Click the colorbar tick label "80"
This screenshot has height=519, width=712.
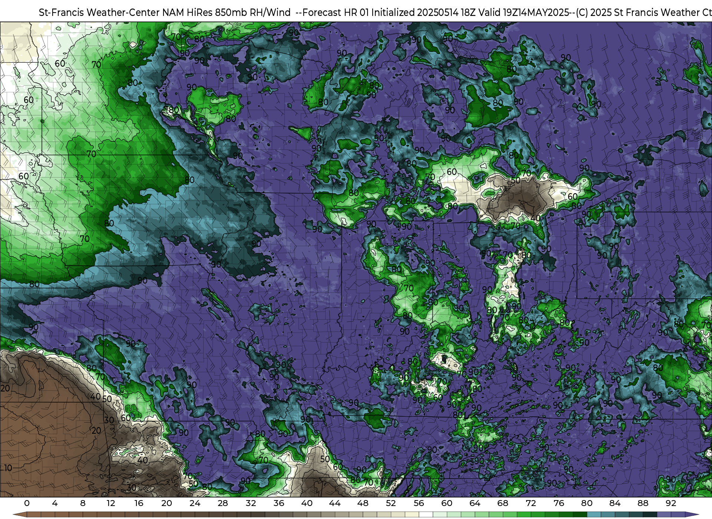pos(587,503)
